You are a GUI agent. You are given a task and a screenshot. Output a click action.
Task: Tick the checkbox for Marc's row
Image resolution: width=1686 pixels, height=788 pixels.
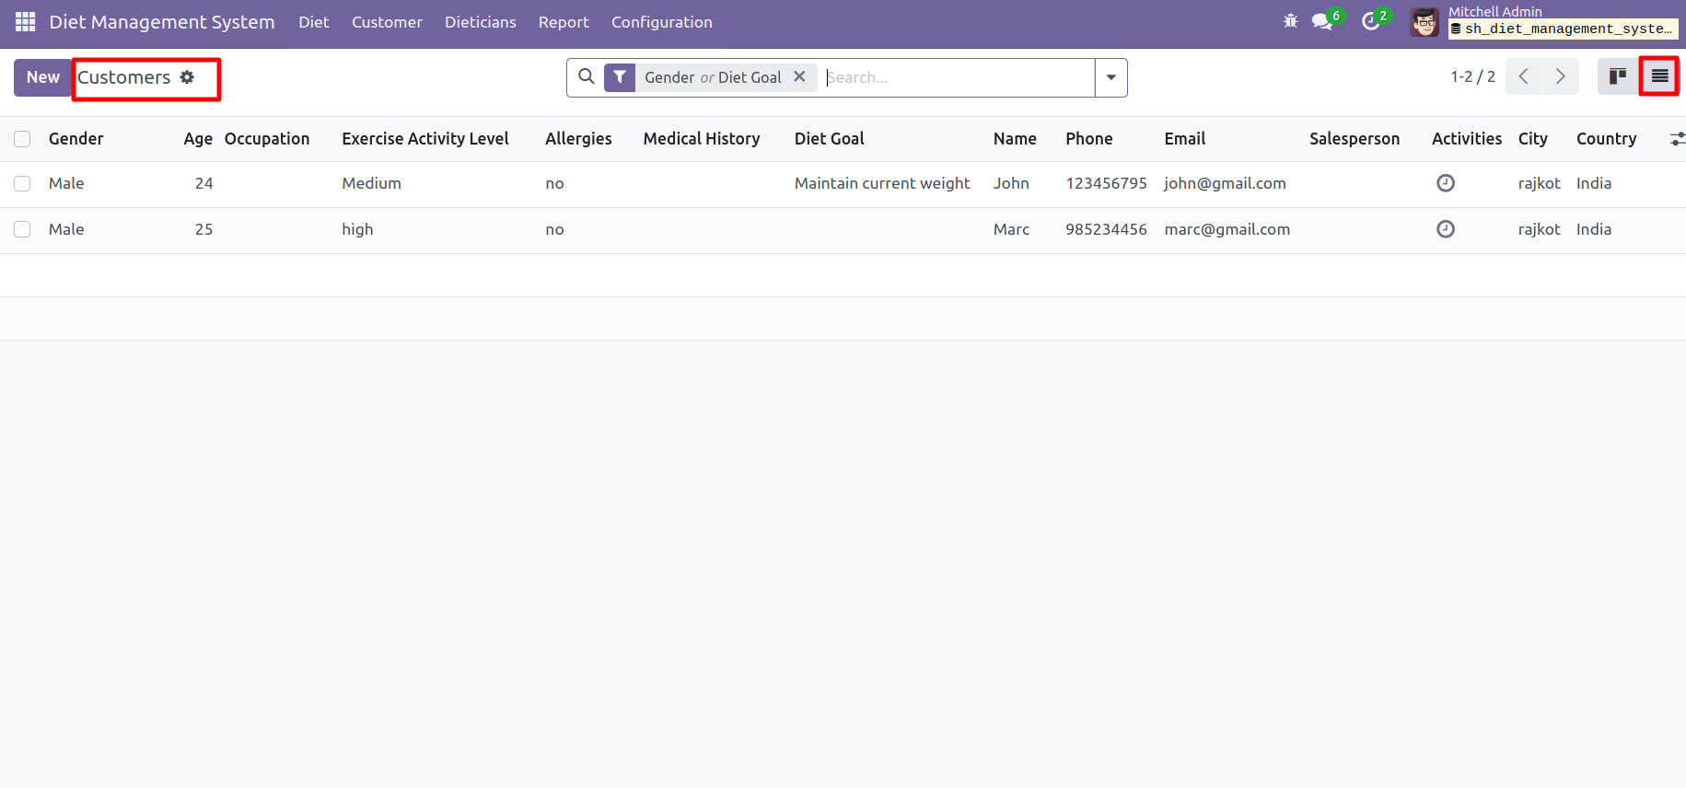[x=22, y=229]
